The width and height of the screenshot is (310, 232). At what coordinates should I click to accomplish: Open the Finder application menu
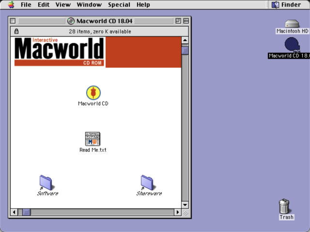[286, 4]
